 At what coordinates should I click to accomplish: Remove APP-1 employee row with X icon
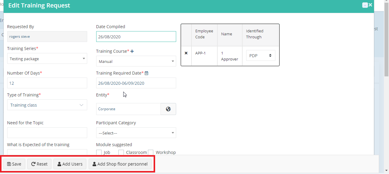(x=186, y=53)
